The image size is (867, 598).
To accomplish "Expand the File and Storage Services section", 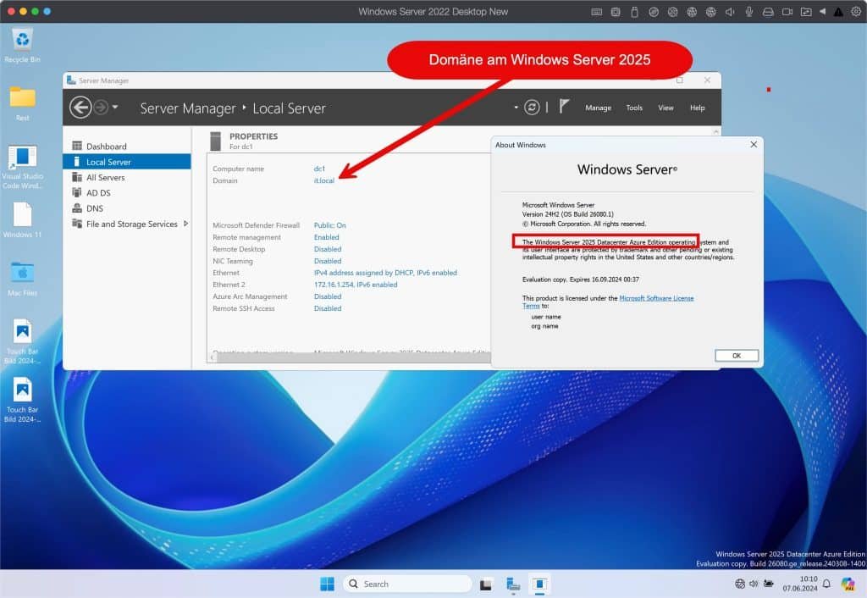I will click(x=186, y=224).
